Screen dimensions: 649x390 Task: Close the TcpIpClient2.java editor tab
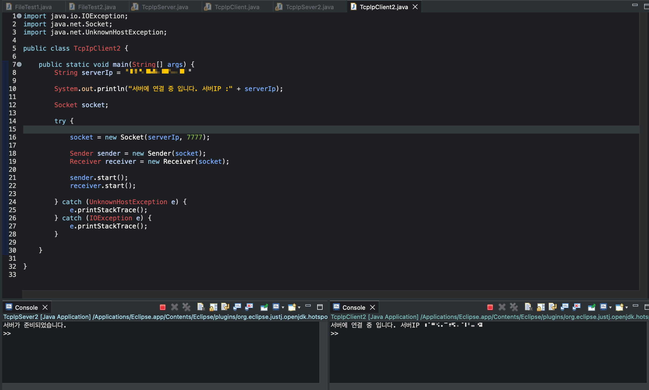click(x=415, y=7)
